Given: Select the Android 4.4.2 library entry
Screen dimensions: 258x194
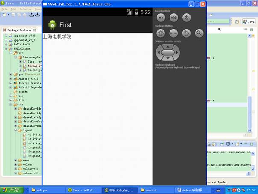Looking at the screenshot, I should 28,79.
